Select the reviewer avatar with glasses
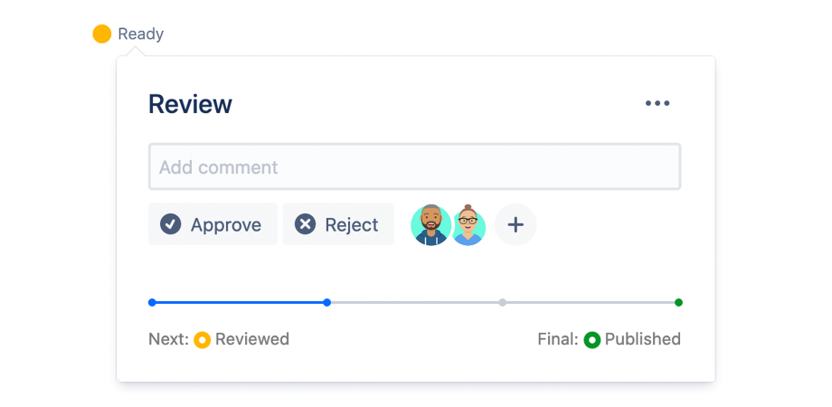Image resolution: width=832 pixels, height=407 pixels. (x=468, y=225)
